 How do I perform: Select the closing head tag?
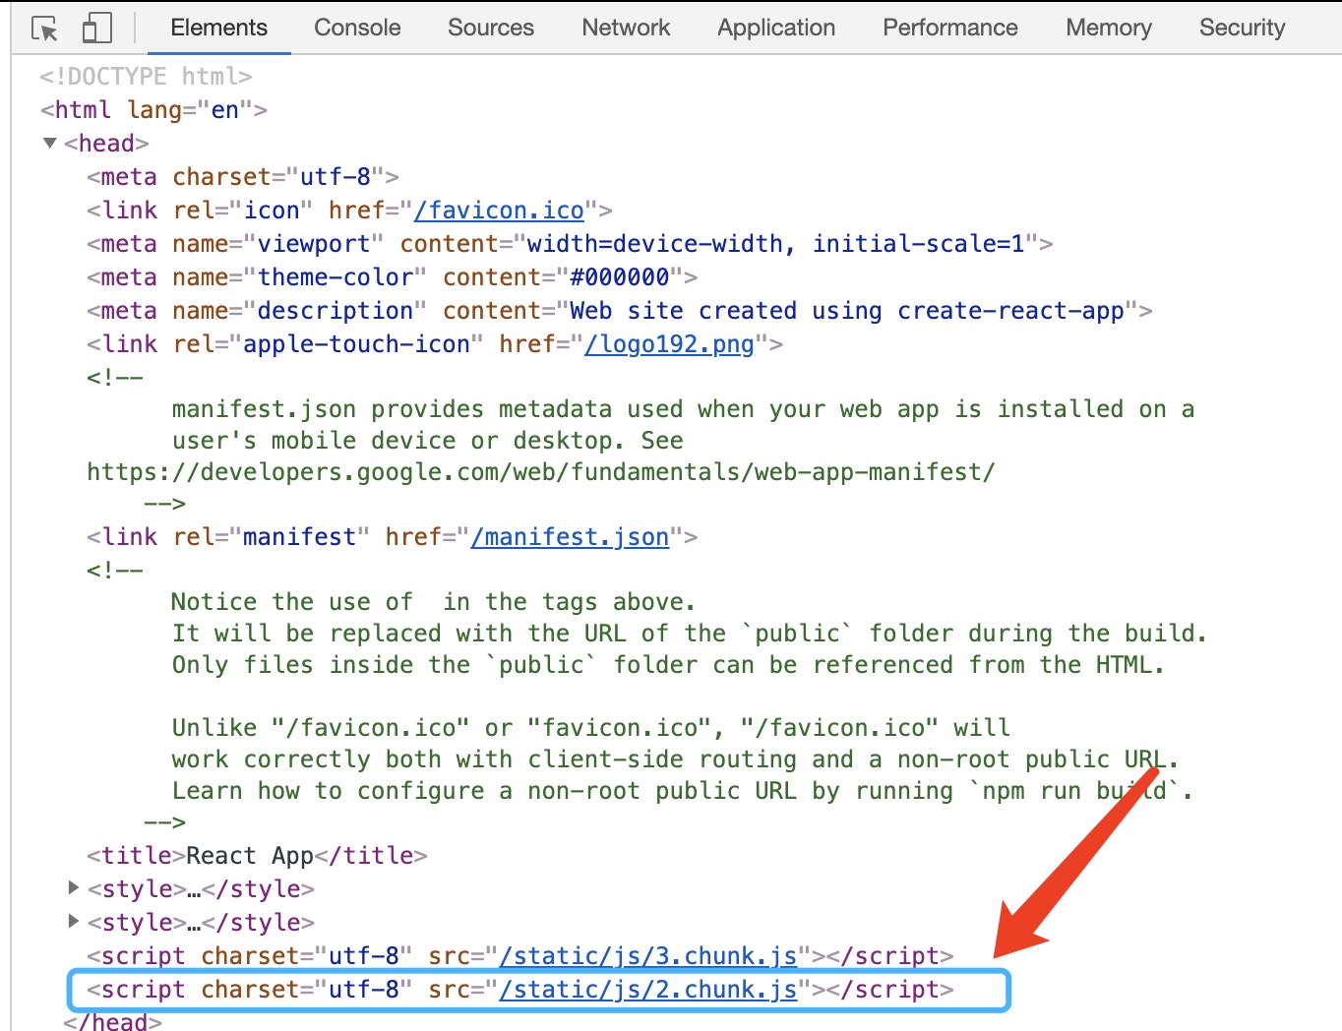pyautogui.click(x=112, y=1021)
